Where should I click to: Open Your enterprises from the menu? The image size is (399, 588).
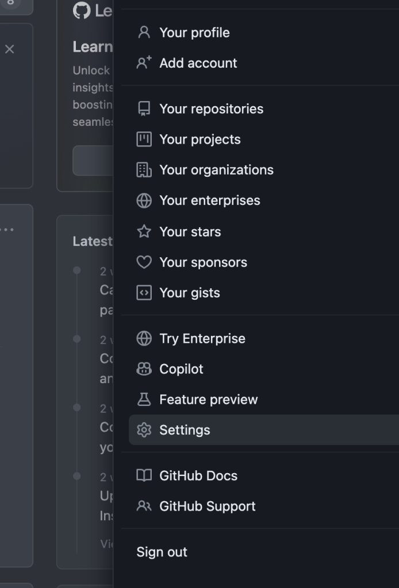(x=209, y=200)
